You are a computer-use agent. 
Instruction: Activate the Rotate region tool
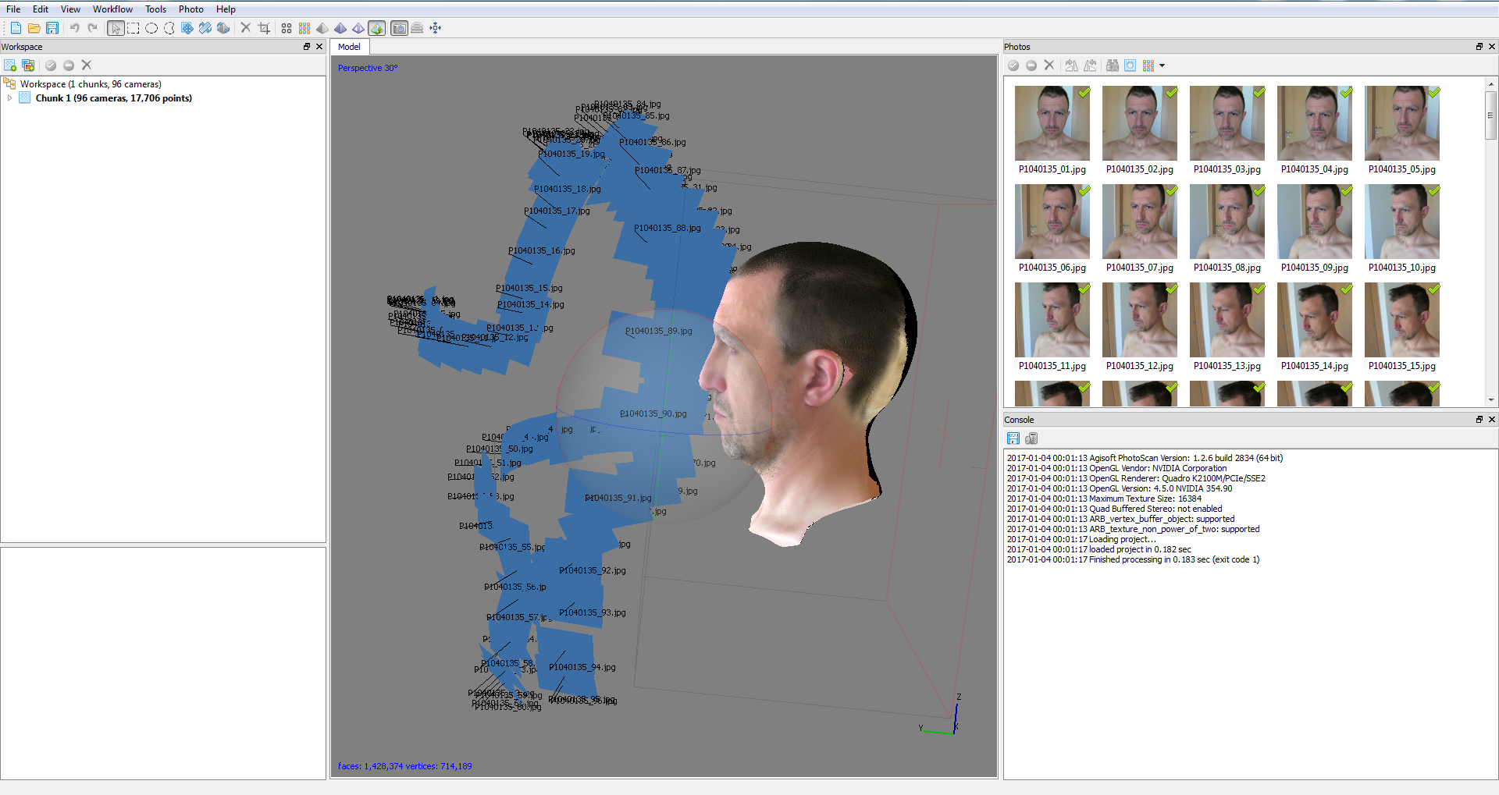(223, 28)
